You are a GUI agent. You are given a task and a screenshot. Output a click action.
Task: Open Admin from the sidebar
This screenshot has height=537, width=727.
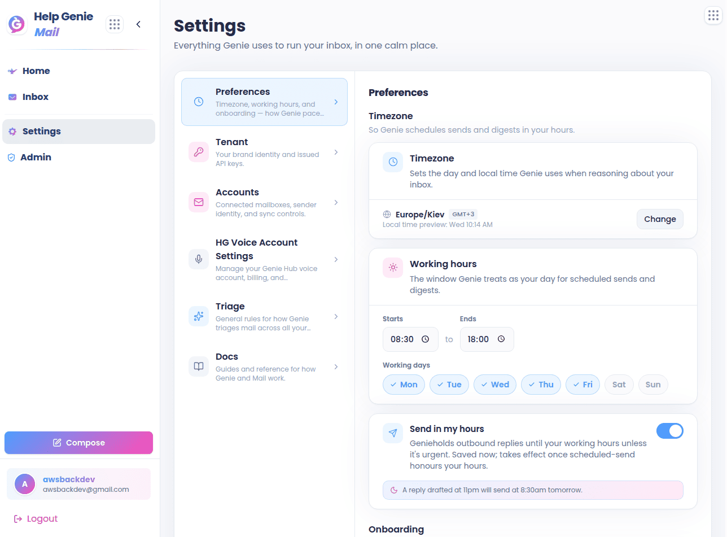pos(78,158)
